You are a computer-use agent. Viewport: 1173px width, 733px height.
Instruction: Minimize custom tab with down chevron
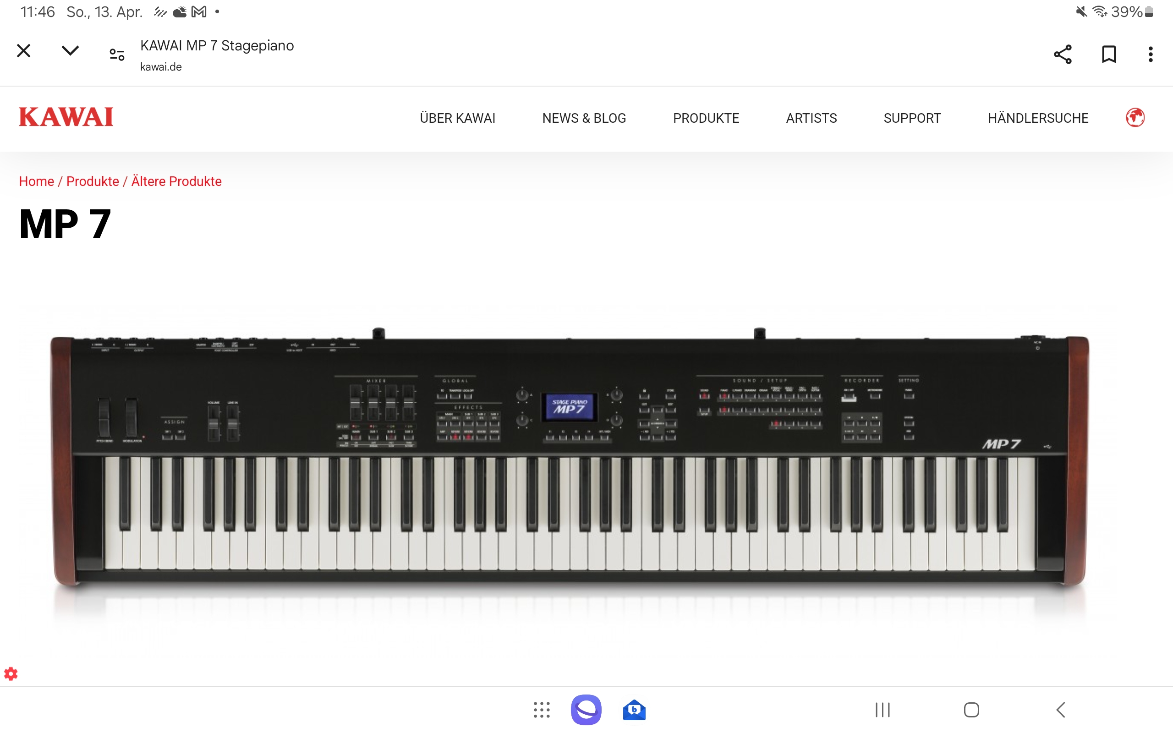[x=70, y=50]
